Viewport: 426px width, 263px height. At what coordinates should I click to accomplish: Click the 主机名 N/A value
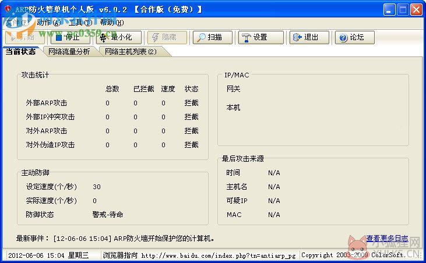(274, 187)
